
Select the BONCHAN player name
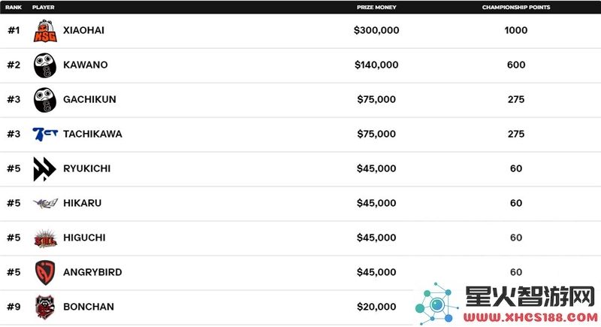[x=89, y=307]
